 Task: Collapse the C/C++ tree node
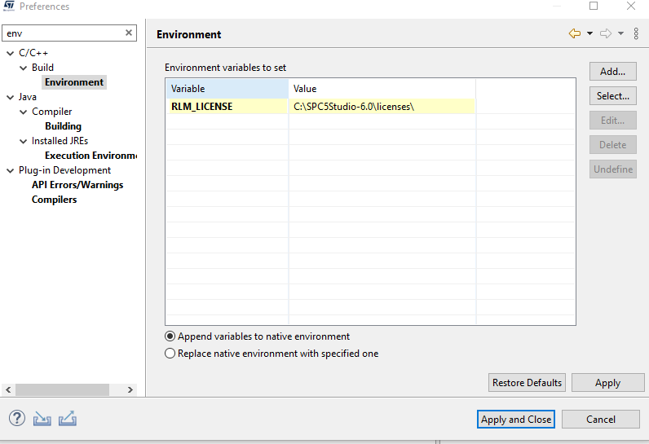point(10,53)
